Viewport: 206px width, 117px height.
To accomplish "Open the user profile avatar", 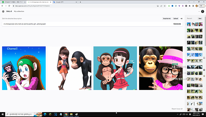I will click(203, 11).
